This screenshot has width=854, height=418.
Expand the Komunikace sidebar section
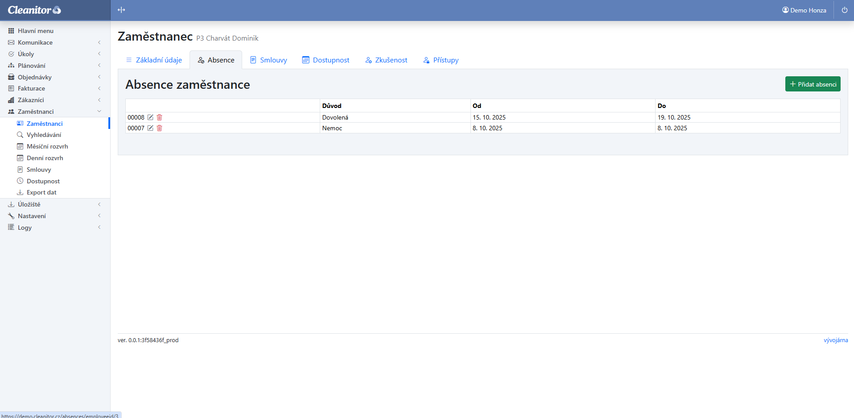click(x=35, y=42)
